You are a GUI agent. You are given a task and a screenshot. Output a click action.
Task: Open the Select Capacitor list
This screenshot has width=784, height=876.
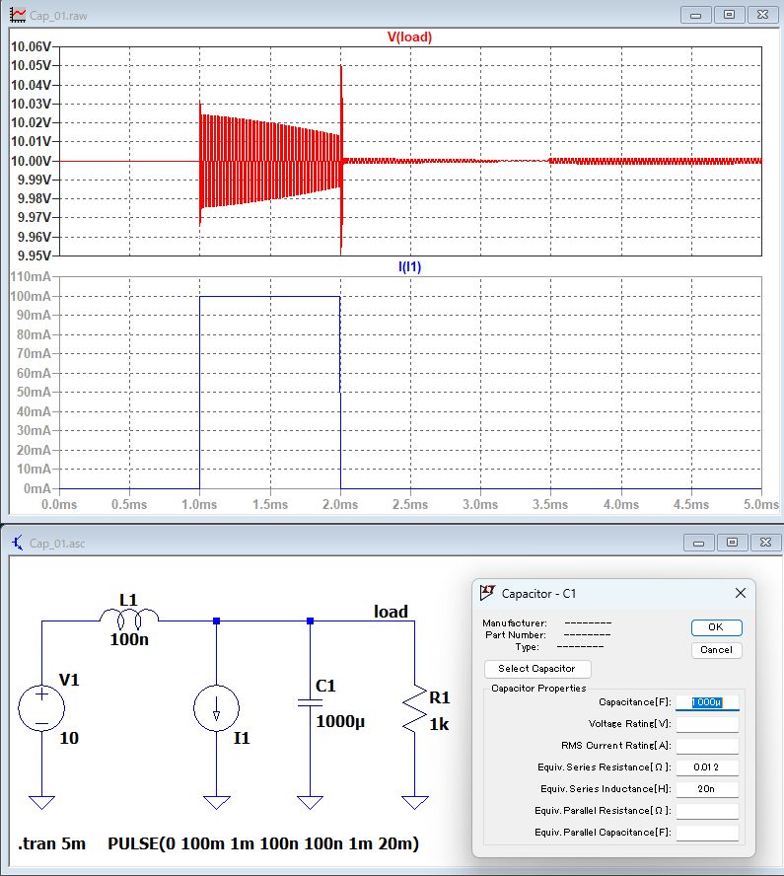point(537,668)
